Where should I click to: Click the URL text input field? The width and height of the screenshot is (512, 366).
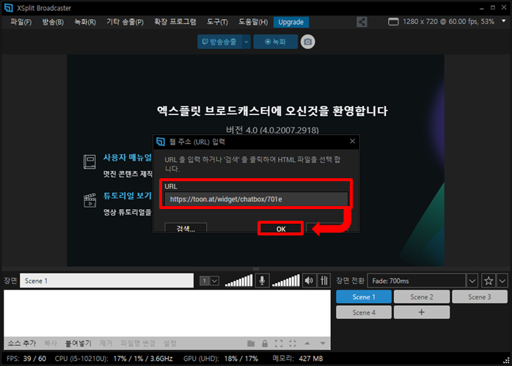tap(255, 199)
